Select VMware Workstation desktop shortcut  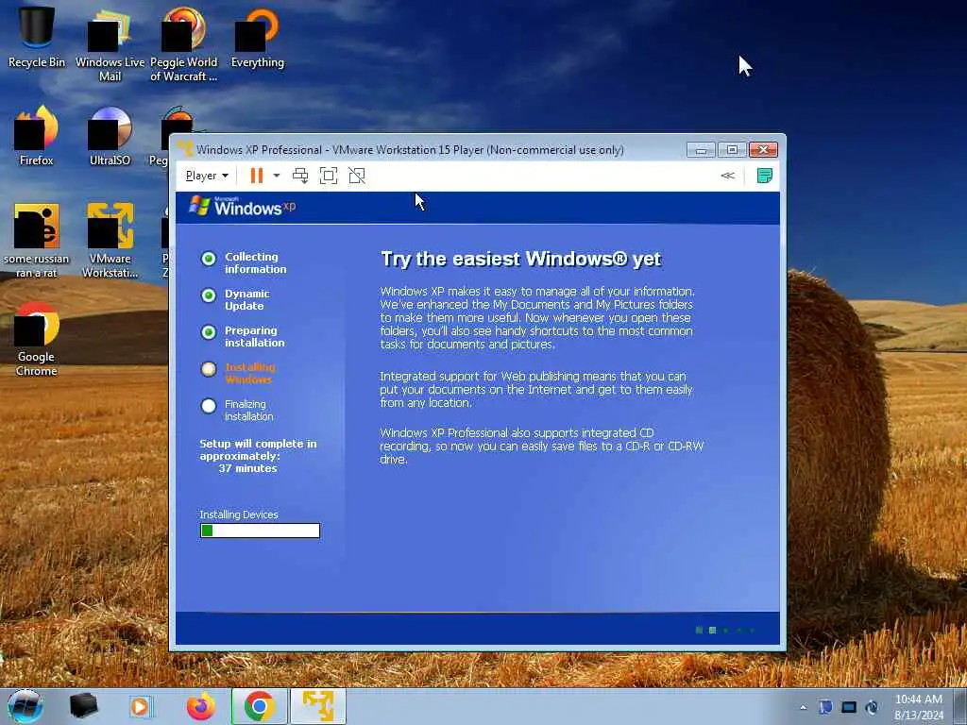110,241
